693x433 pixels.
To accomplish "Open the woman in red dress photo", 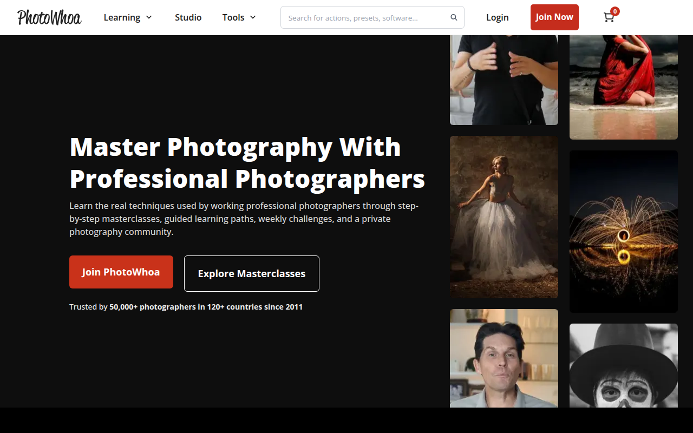I will click(624, 87).
